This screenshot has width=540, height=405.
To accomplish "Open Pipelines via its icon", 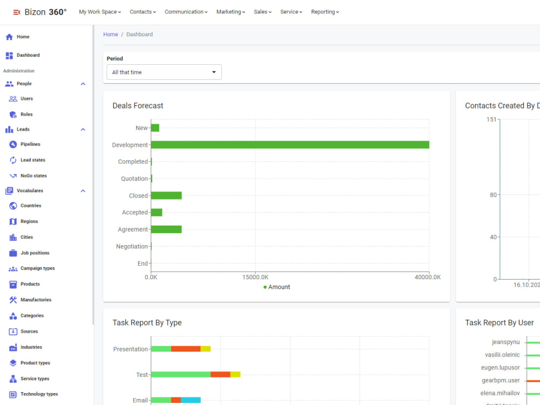I will point(13,144).
